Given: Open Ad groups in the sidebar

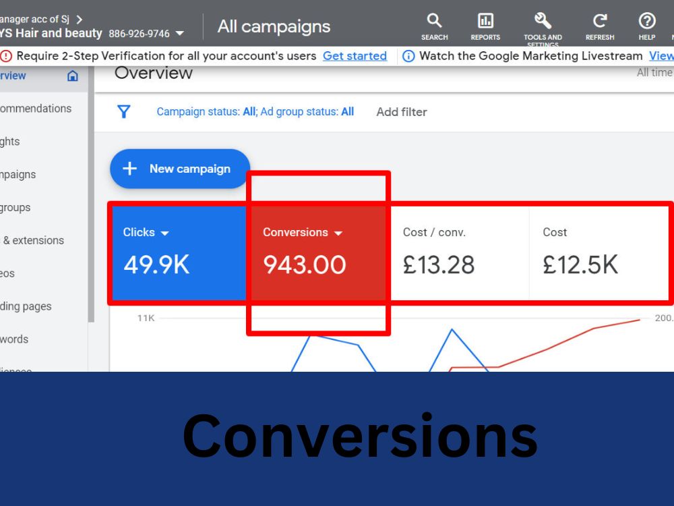Looking at the screenshot, I should coord(15,207).
